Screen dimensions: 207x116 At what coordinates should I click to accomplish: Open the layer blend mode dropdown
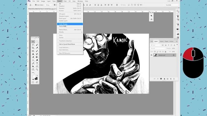(158, 48)
